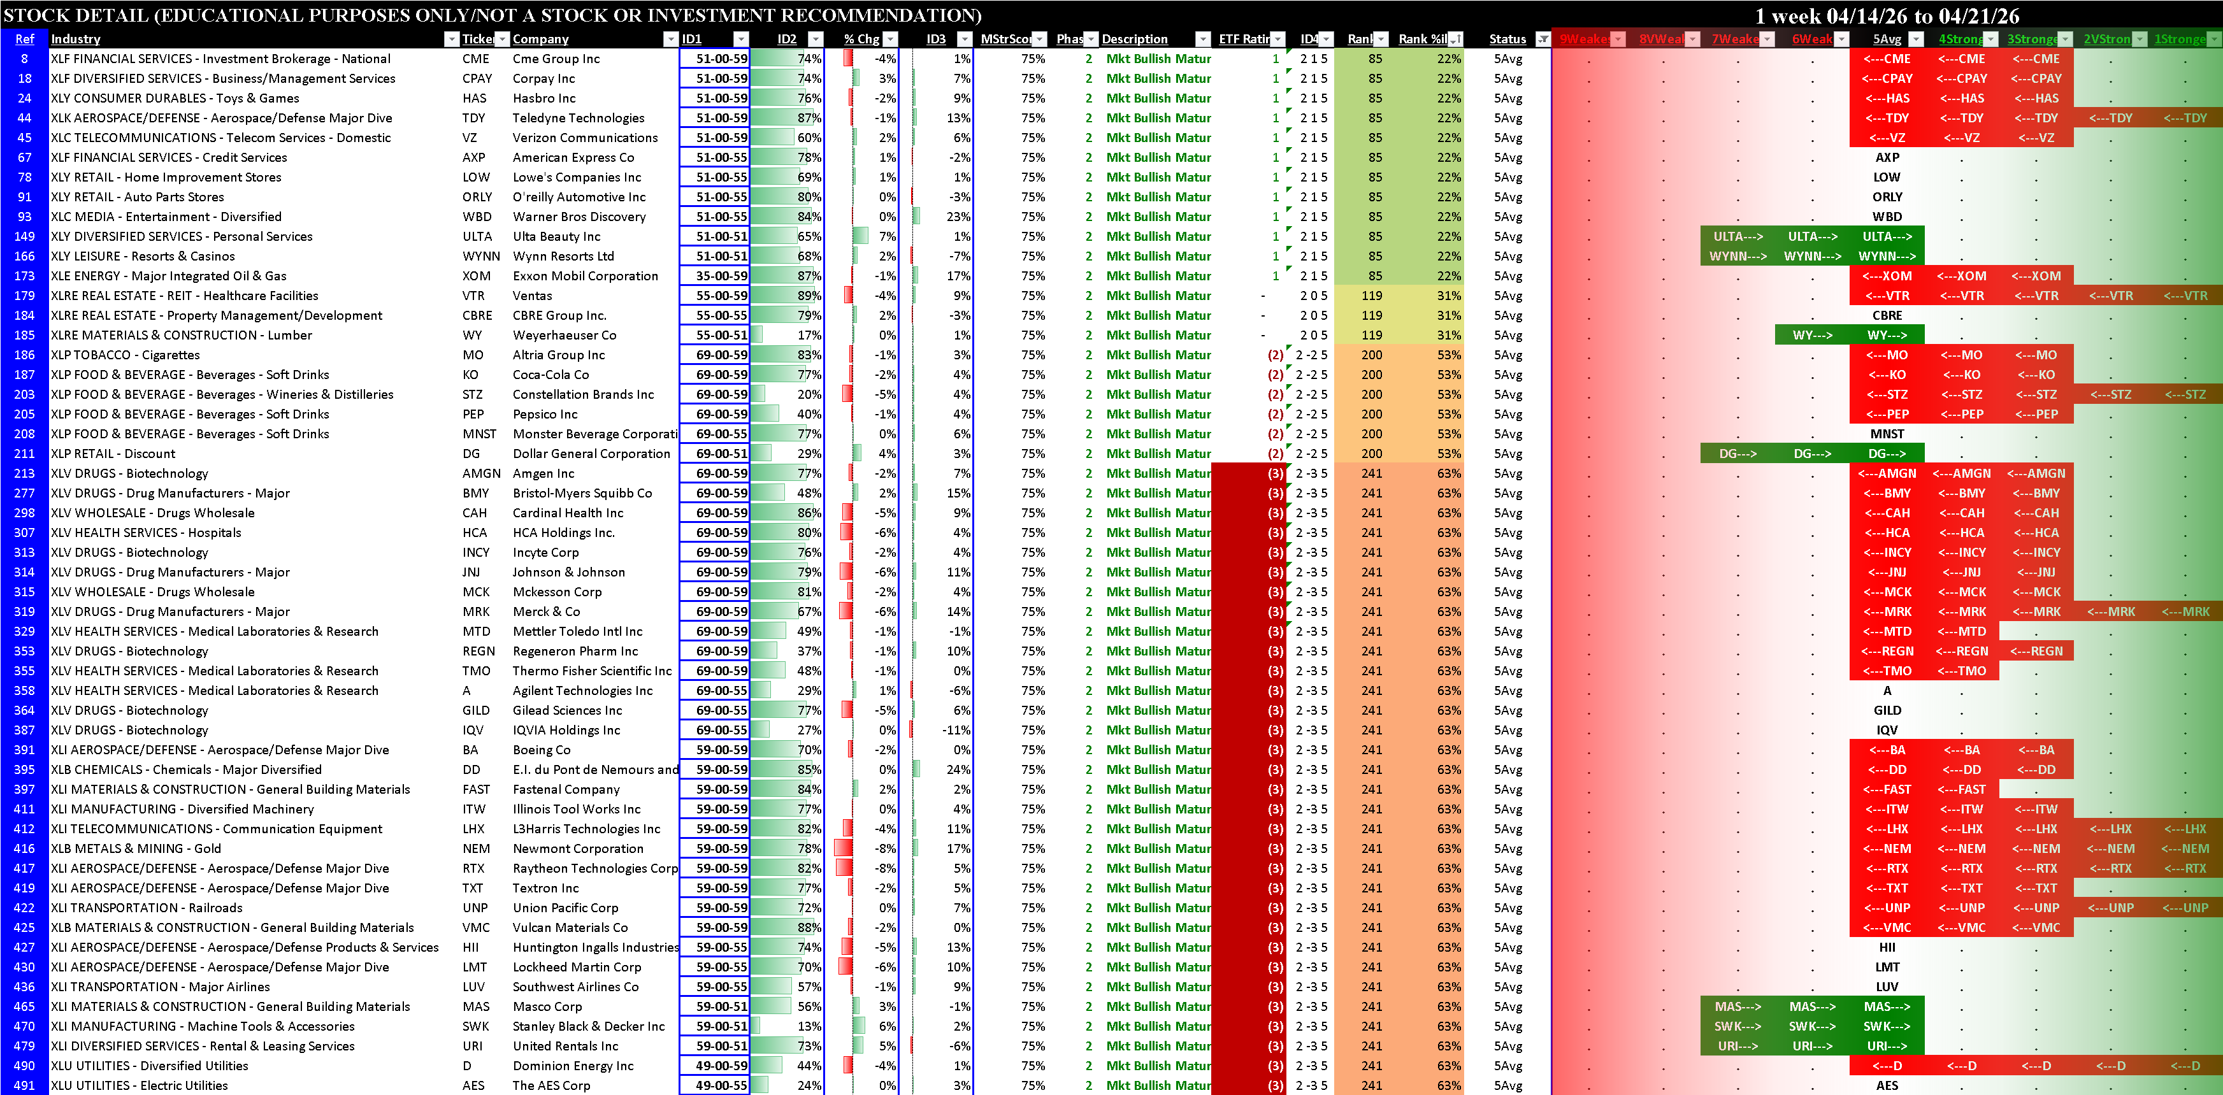Image resolution: width=2223 pixels, height=1095 pixels.
Task: Click the stock detail title banner
Action: pos(492,15)
